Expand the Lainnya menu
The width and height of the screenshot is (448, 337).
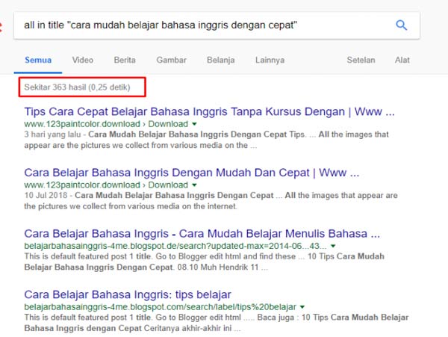pos(270,60)
